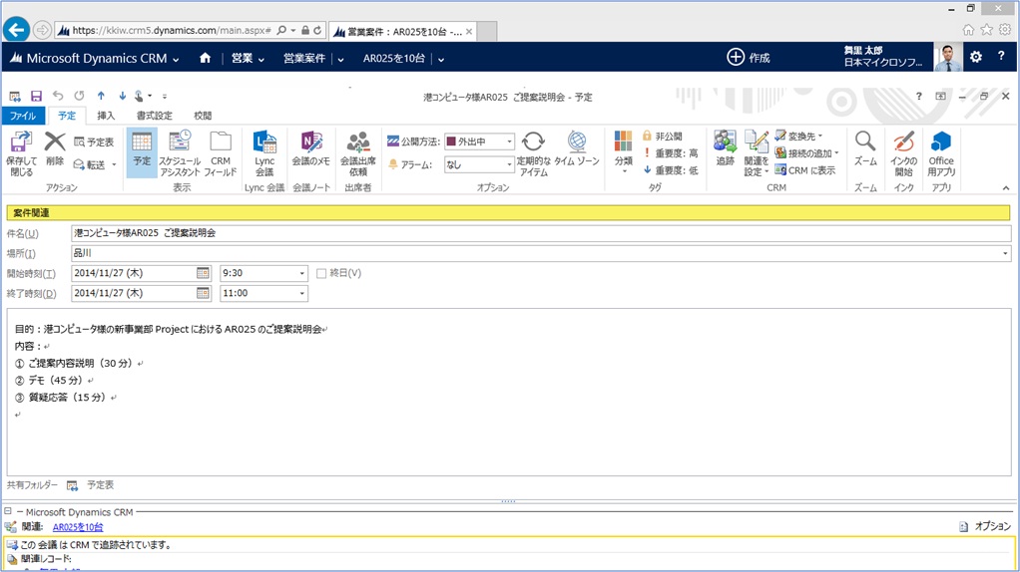
Task: Go to CRM Home icon
Action: pos(205,59)
